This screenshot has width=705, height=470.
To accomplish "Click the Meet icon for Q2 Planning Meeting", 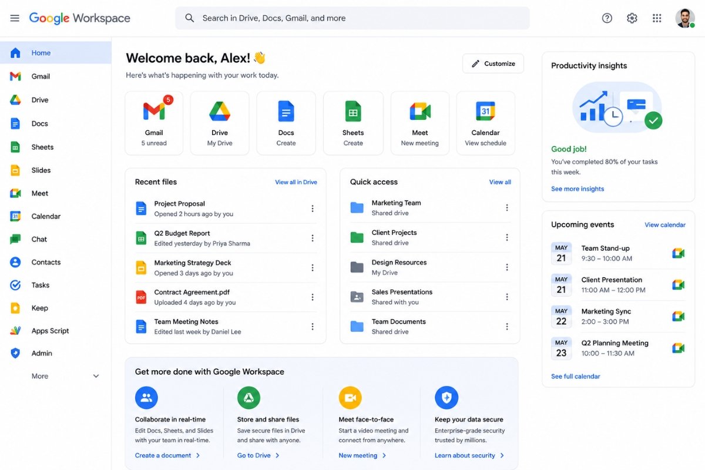I will pyautogui.click(x=679, y=348).
